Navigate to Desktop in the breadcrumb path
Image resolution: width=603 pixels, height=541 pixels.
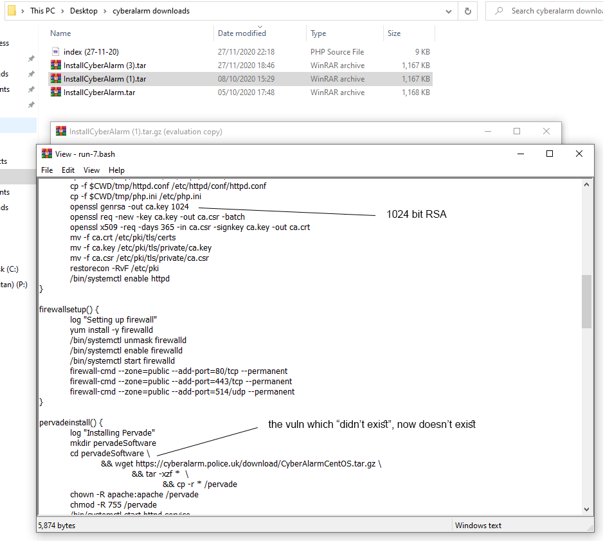[84, 11]
